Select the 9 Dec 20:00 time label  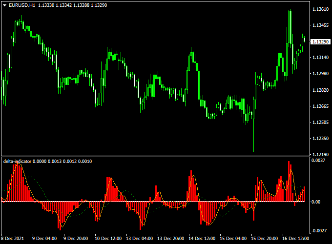pos(76,239)
